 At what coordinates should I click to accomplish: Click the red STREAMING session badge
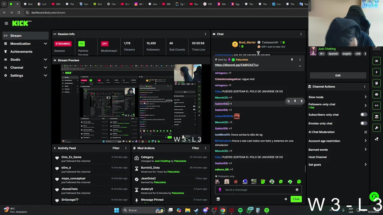(63, 44)
